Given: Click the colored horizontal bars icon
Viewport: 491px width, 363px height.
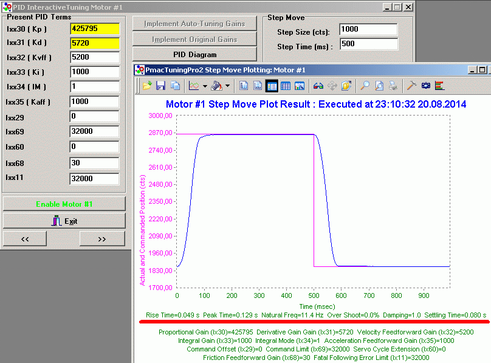Looking at the screenshot, I should tap(439, 86).
